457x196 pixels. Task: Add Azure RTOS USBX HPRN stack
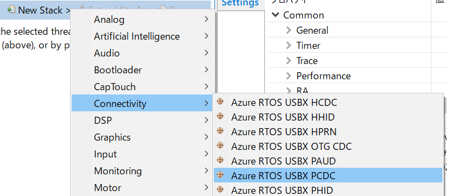tap(328, 131)
